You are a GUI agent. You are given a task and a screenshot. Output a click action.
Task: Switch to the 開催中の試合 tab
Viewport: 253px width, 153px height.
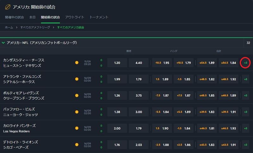pyautogui.click(x=15, y=17)
